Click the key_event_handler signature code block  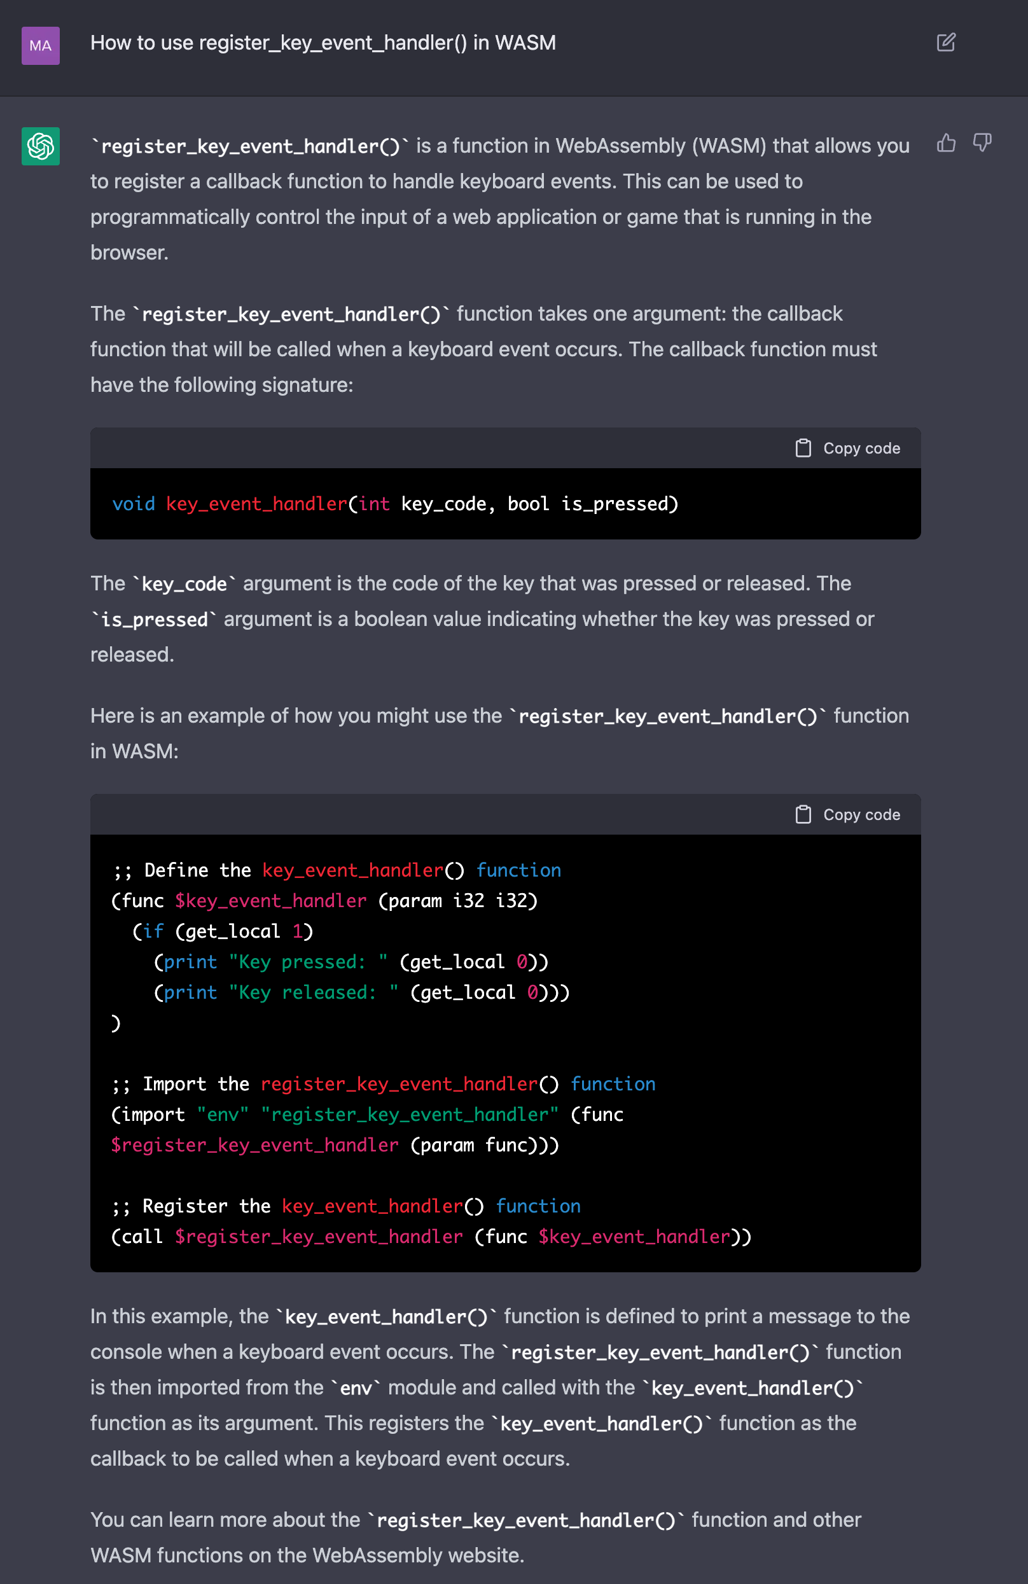point(395,504)
